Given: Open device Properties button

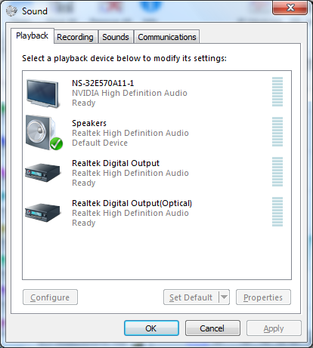Looking at the screenshot, I should pos(263,297).
